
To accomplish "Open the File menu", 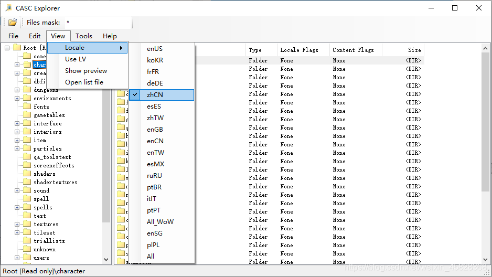I will click(x=13, y=36).
